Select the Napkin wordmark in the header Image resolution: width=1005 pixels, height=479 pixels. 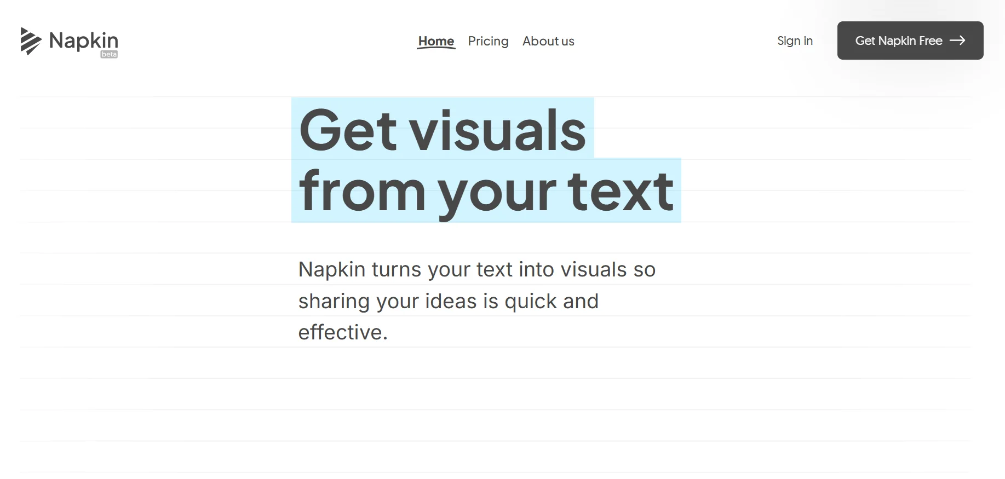pos(84,41)
